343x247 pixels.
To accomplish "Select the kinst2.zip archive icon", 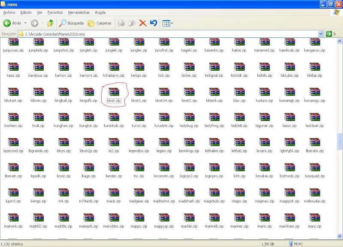I will coord(189,92).
